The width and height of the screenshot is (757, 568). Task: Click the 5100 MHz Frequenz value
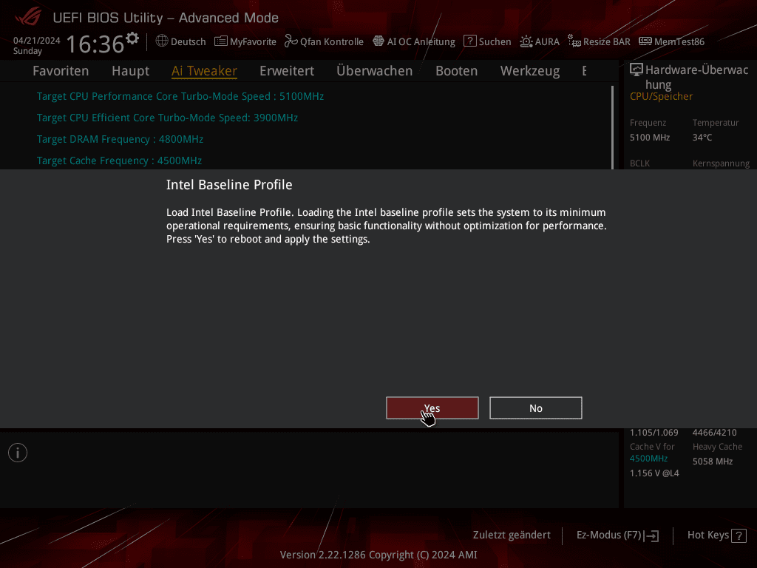(x=649, y=138)
